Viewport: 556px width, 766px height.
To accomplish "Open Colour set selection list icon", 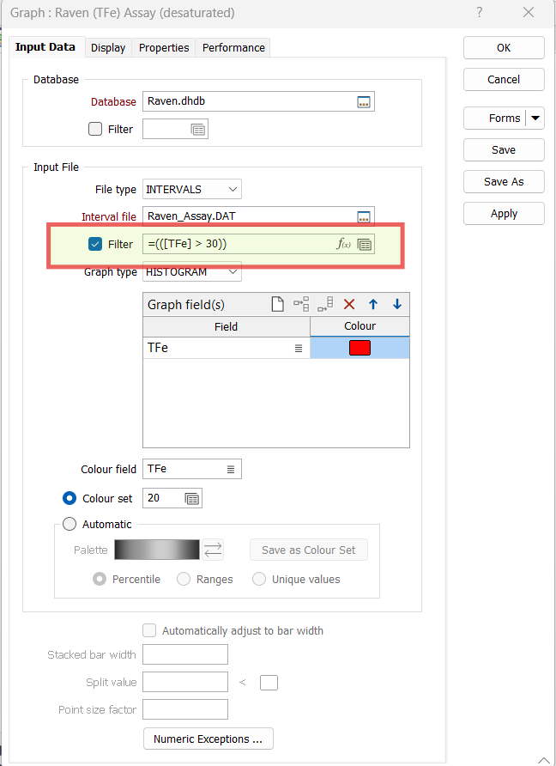I will [x=192, y=498].
